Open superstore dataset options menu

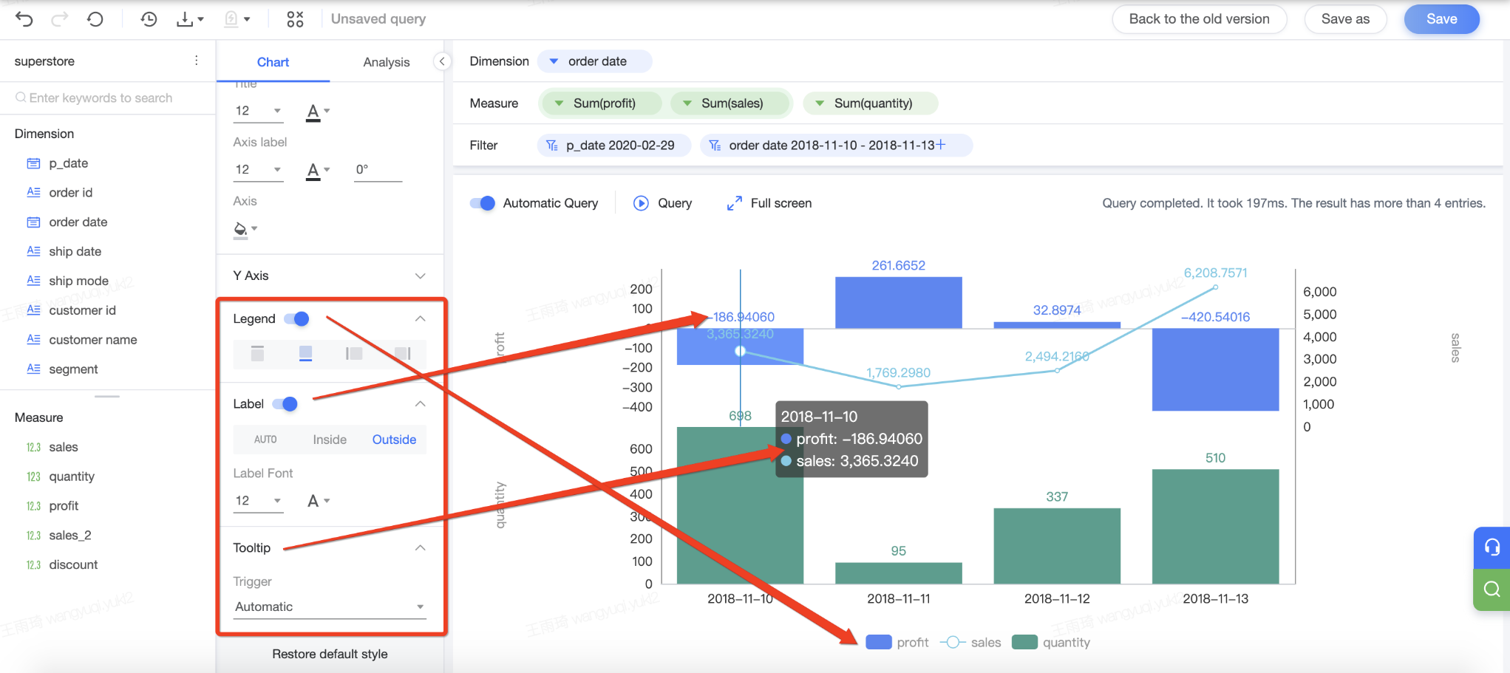tap(196, 61)
